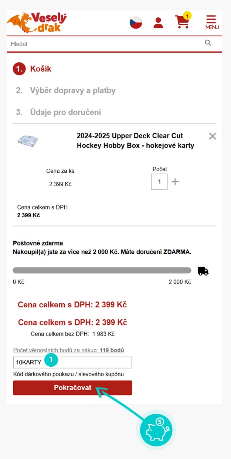Open the hockey box product thumbnail

click(28, 141)
